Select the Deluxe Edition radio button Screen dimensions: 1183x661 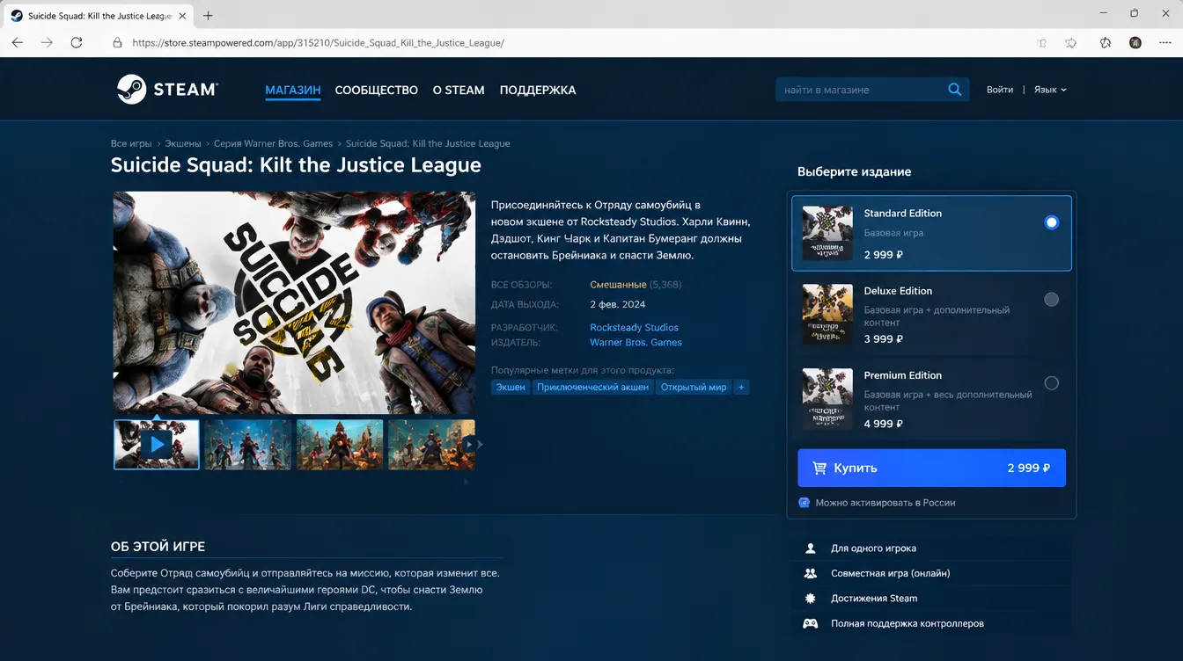coord(1051,300)
